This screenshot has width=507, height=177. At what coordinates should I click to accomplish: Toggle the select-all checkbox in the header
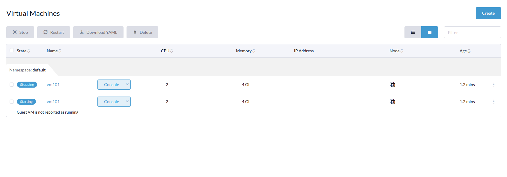11,51
